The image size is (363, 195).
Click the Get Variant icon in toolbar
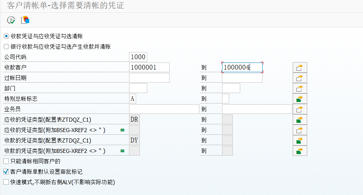coord(25,20)
